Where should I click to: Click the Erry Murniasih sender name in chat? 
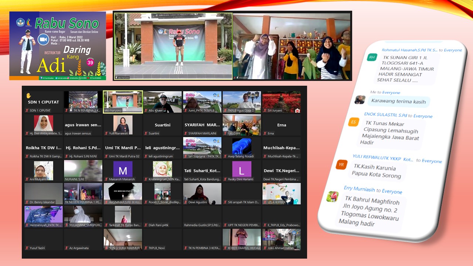coord(359,189)
